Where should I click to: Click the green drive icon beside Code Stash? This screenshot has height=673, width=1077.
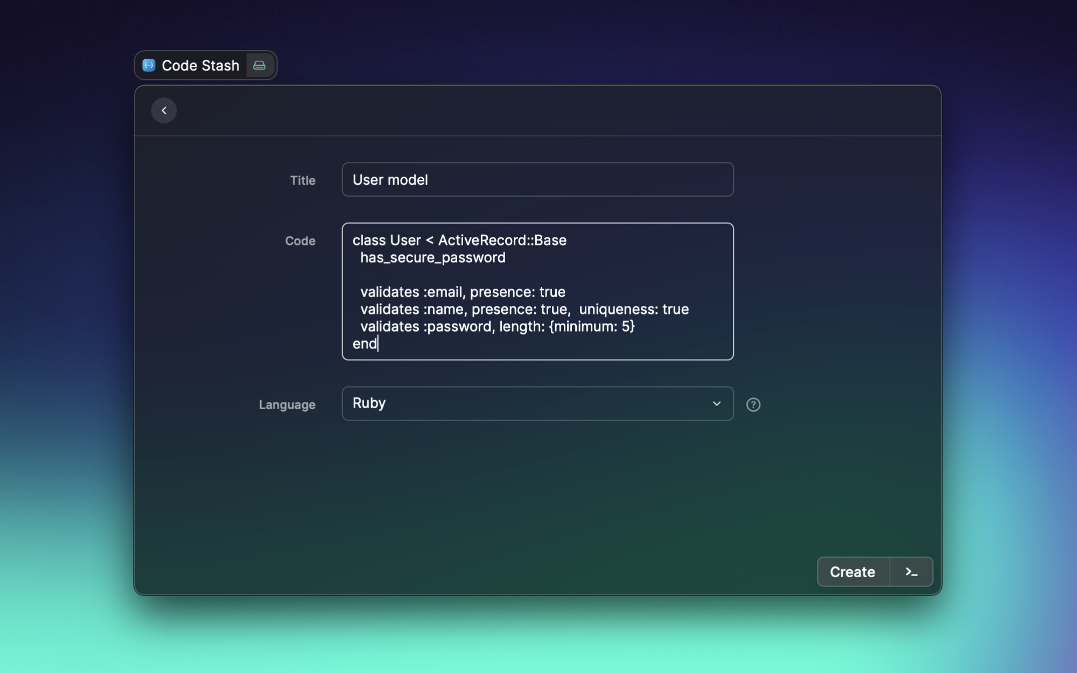coord(260,65)
